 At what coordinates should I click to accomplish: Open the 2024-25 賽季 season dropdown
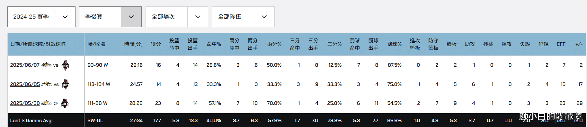coord(41,17)
